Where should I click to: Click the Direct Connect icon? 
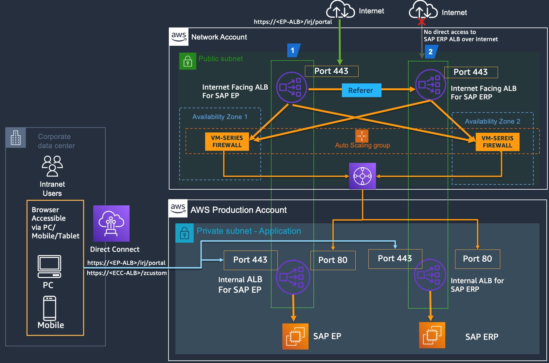click(111, 223)
